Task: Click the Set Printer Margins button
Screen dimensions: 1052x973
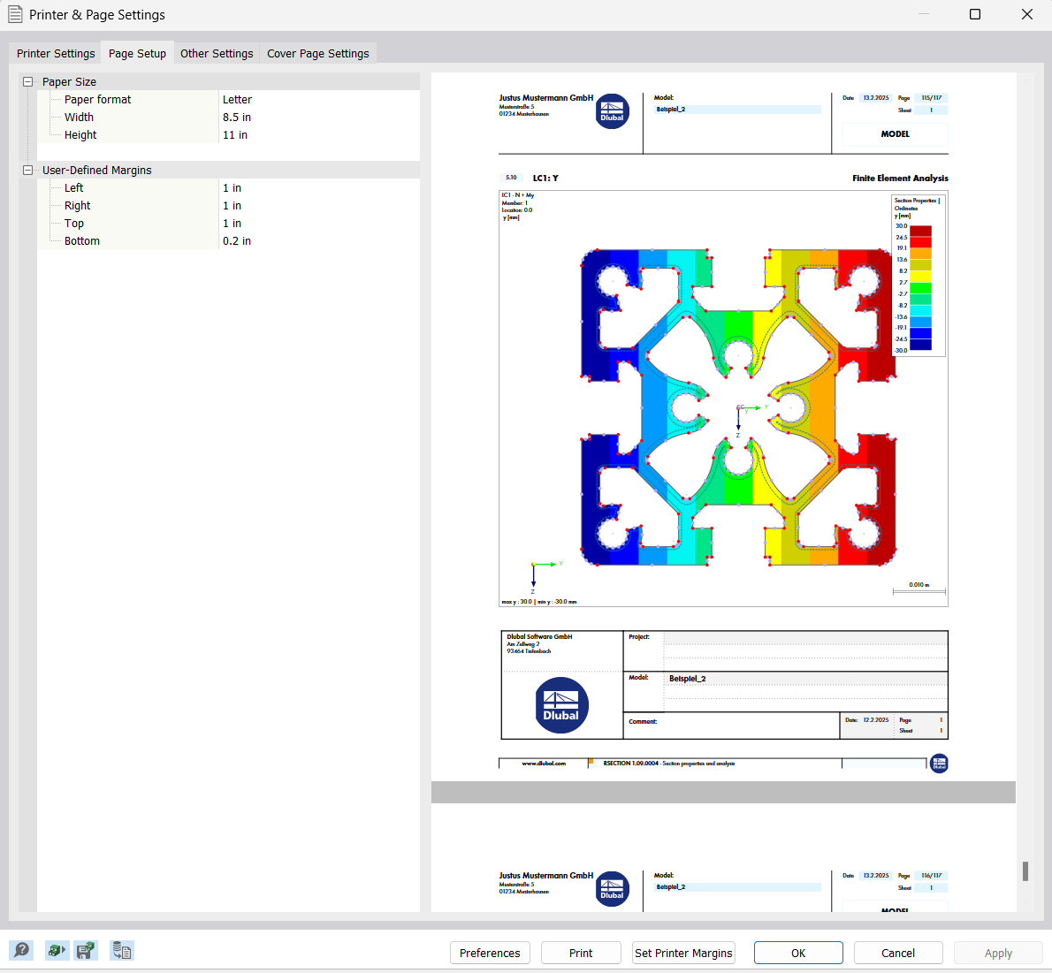Action: [x=683, y=953]
